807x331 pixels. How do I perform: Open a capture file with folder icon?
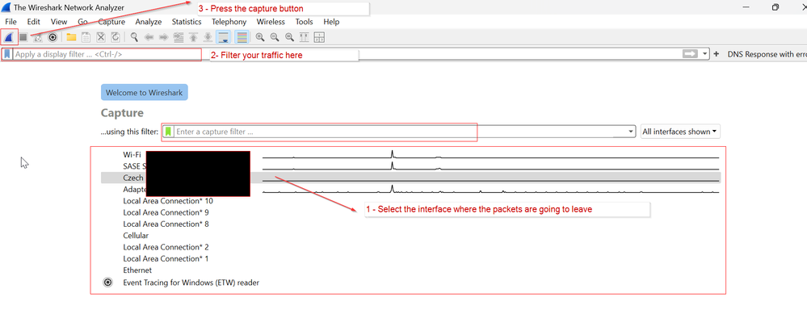pyautogui.click(x=71, y=37)
